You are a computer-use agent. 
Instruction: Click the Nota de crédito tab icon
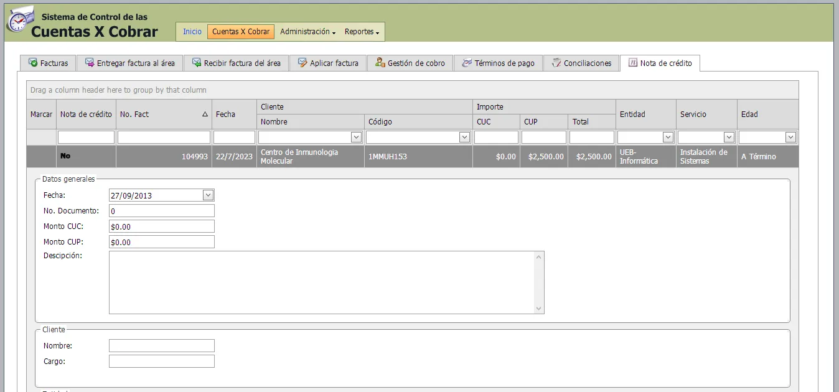(632, 62)
